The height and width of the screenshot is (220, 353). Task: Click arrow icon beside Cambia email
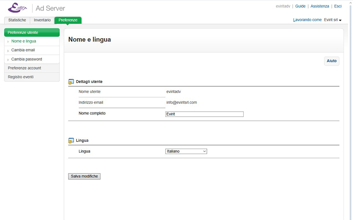[8, 51]
